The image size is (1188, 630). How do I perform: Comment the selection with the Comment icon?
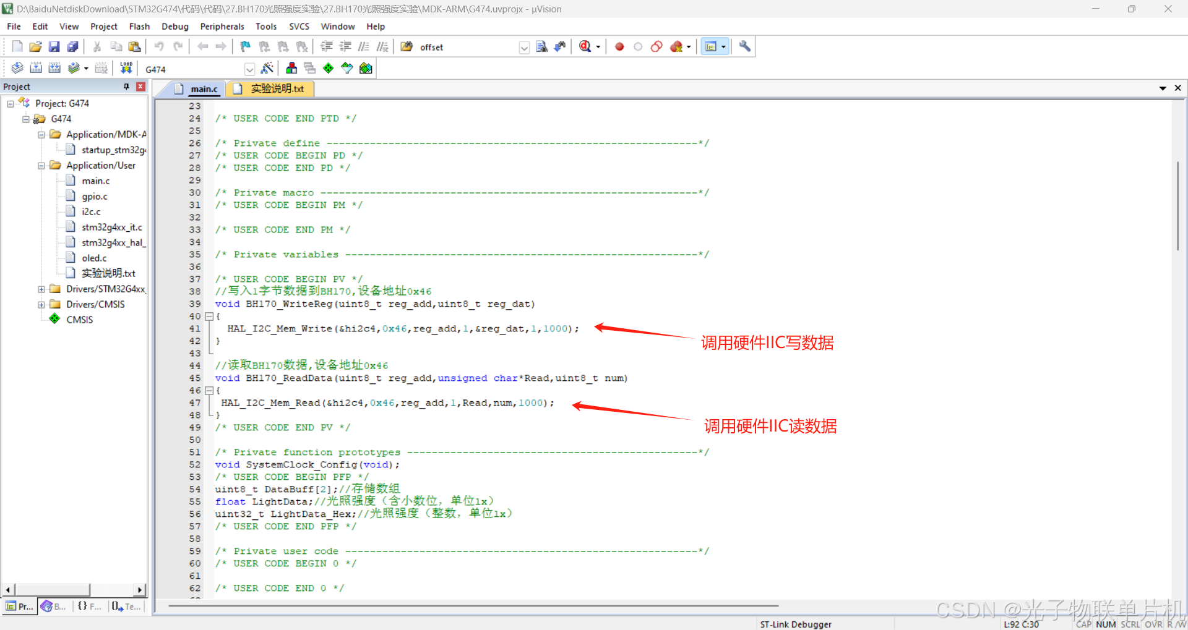364,46
